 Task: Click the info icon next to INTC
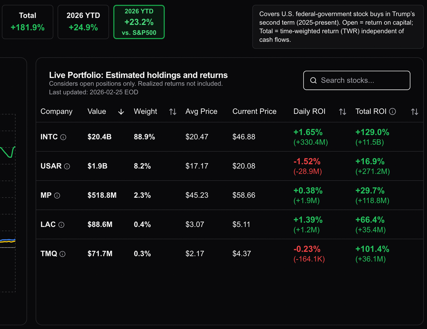click(63, 137)
